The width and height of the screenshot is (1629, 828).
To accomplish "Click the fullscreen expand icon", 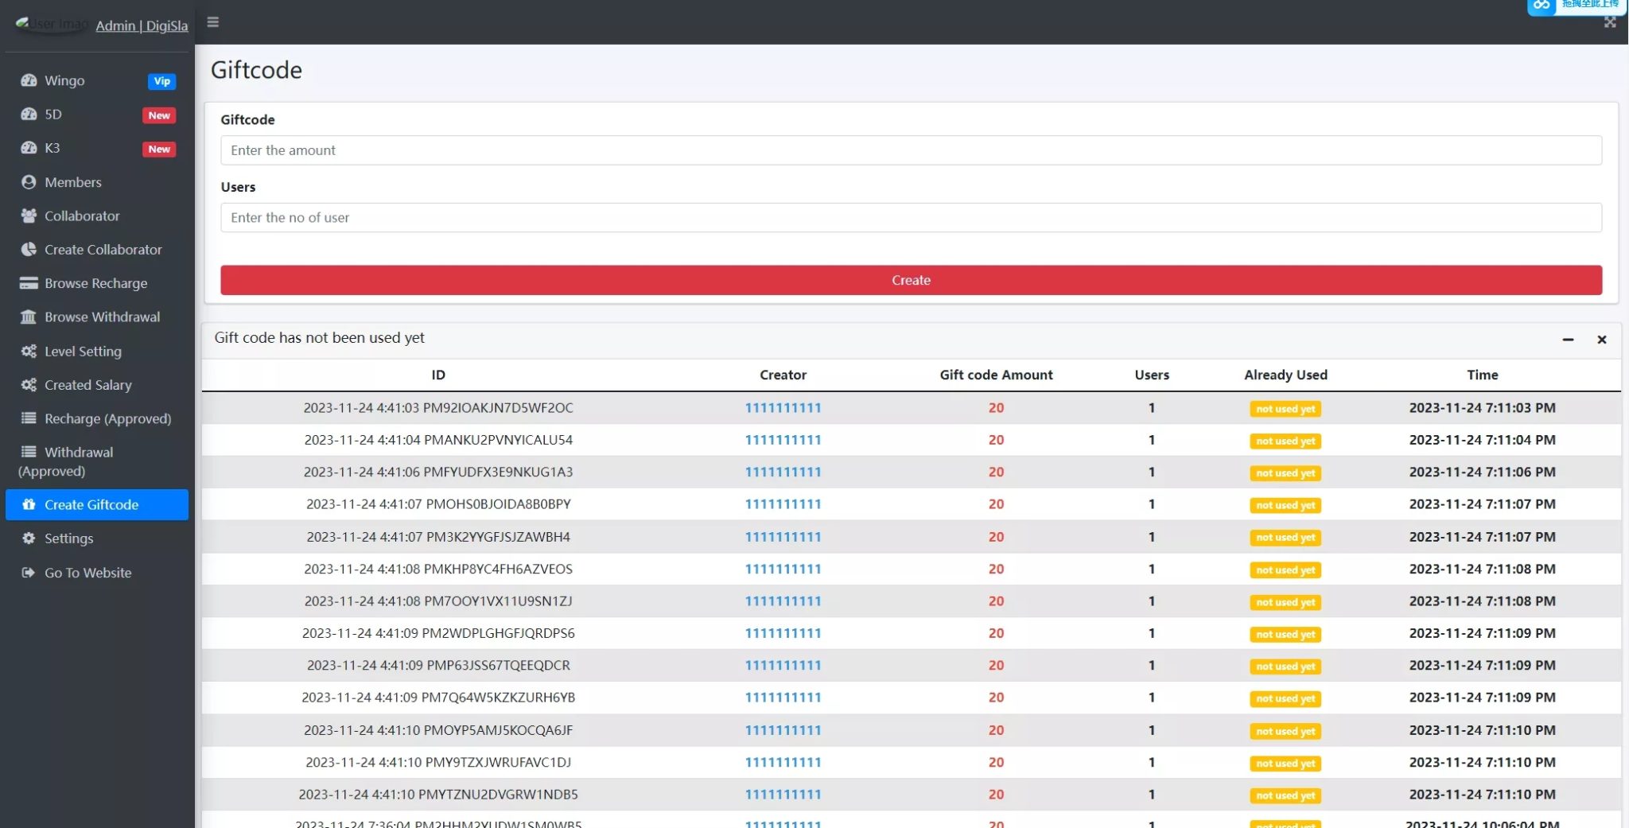I will pos(1610,22).
